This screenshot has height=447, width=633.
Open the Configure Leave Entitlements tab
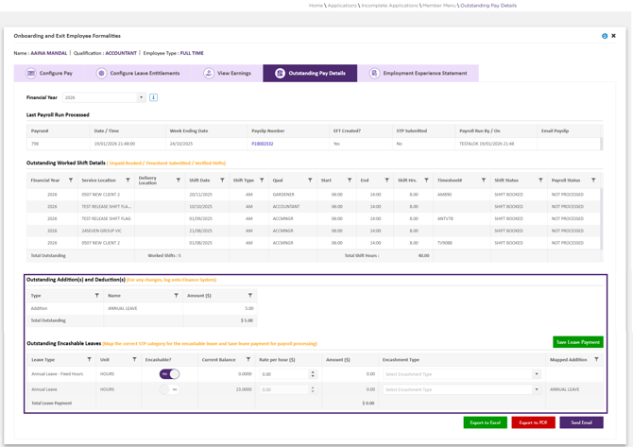point(138,73)
